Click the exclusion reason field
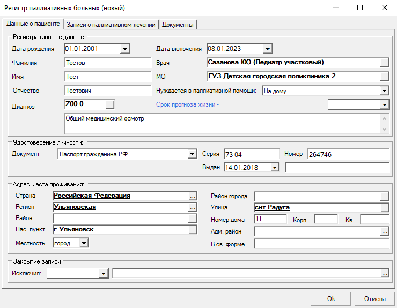This screenshot has height=308, width=397. pos(247,273)
